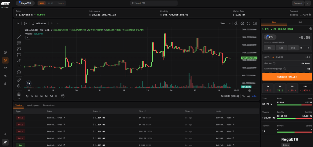313x147 pixels.
Task: Sort trades by Time column
Action: pos(188,111)
